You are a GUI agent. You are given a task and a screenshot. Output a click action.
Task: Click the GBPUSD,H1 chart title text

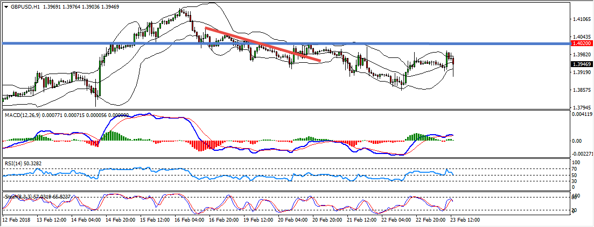click(24, 6)
